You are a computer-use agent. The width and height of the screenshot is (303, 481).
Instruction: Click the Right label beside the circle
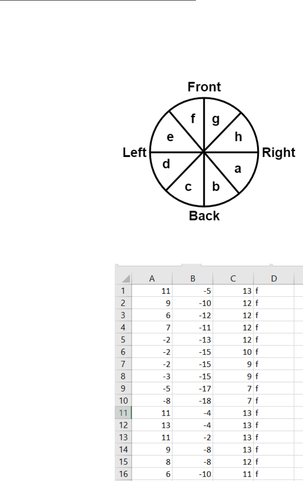[278, 153]
